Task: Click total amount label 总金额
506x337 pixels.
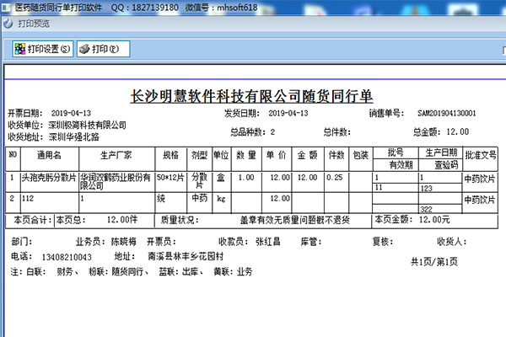Action: coord(427,132)
